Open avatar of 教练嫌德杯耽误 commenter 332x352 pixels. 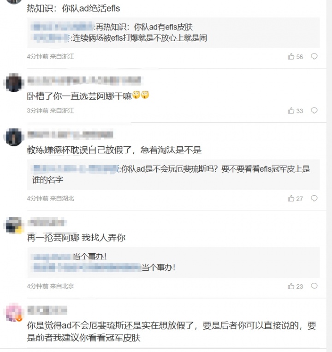pyautogui.click(x=14, y=137)
